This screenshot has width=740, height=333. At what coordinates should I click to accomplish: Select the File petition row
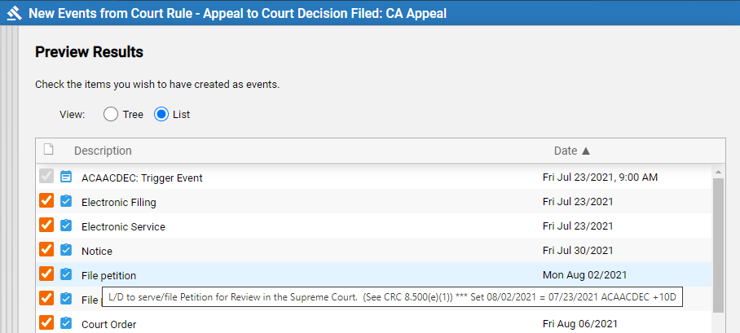pyautogui.click(x=373, y=274)
